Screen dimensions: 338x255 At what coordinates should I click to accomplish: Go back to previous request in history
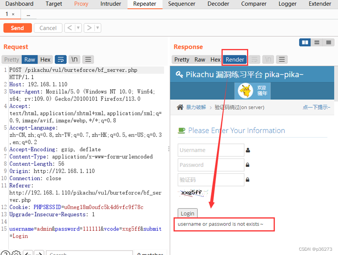pyautogui.click(x=70, y=28)
